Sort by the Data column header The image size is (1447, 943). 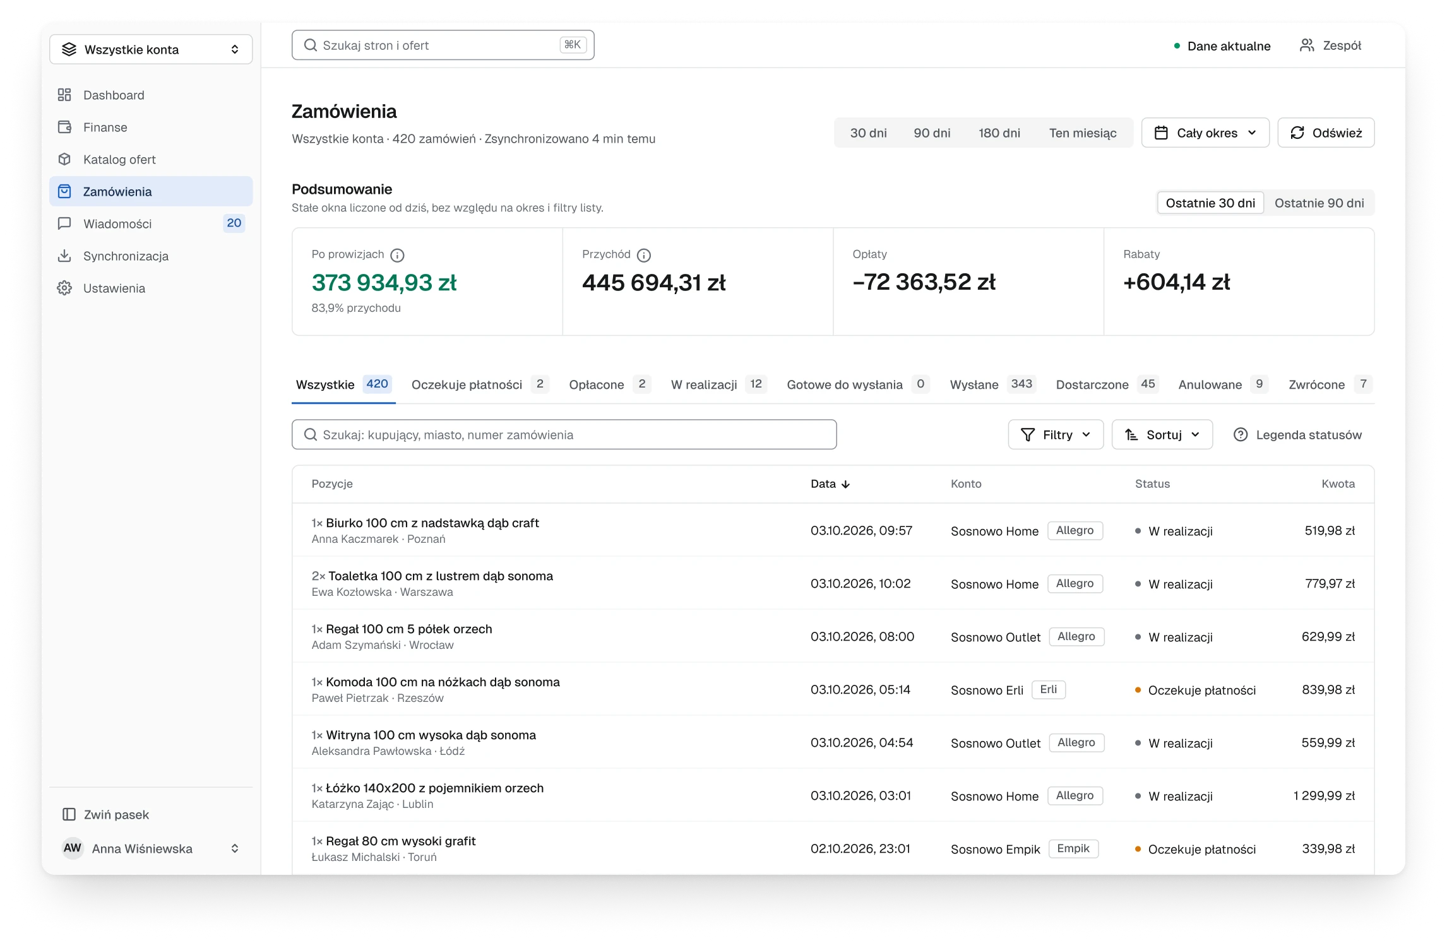830,484
